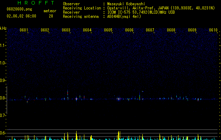221x140 pixels.
Task: Click the tall meteor echo after 0606
Action: pos(140,96)
